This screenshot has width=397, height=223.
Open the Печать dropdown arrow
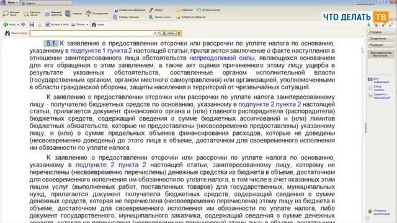(x=87, y=25)
